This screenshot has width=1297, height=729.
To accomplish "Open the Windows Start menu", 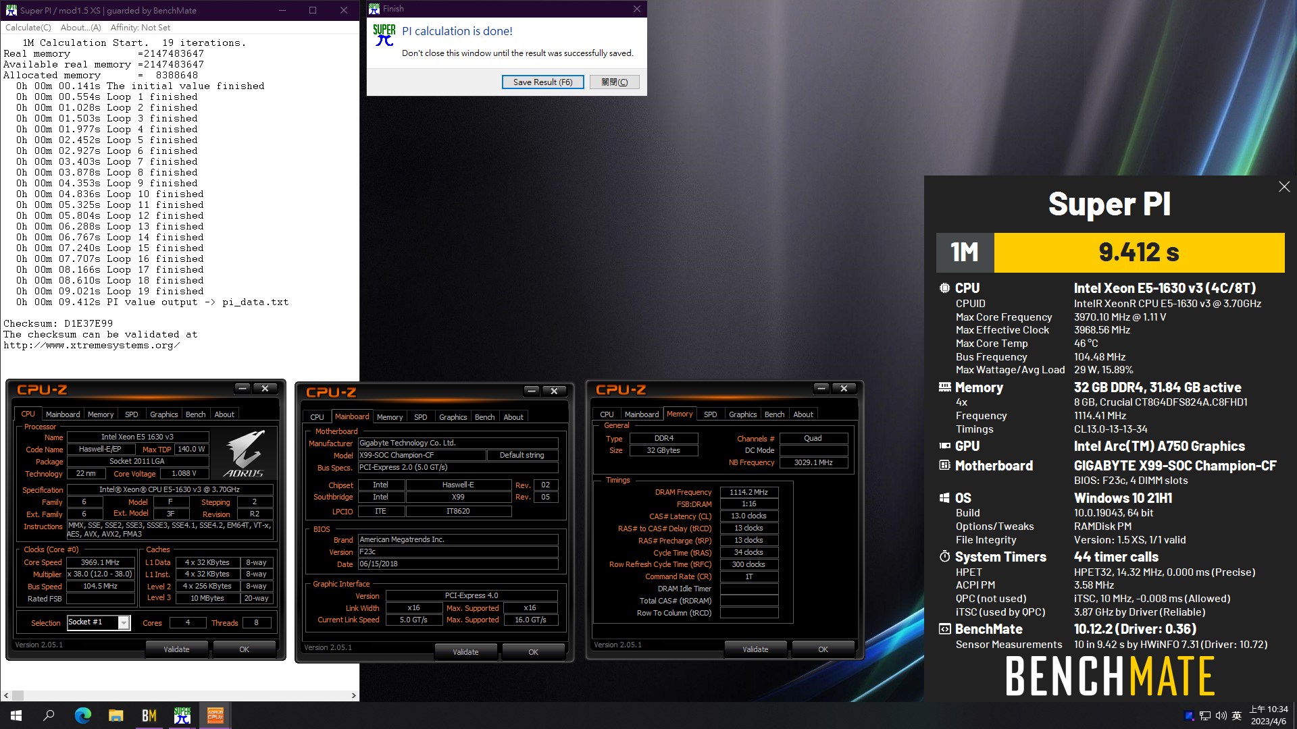I will [16, 715].
